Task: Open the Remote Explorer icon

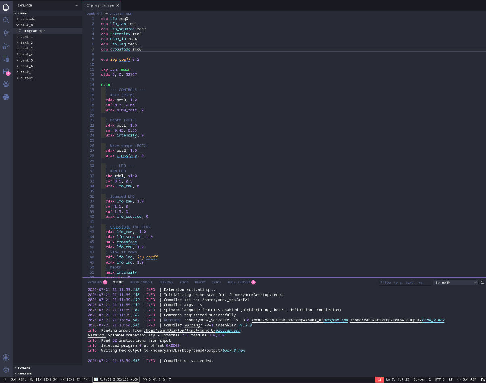Action: pos(6,59)
